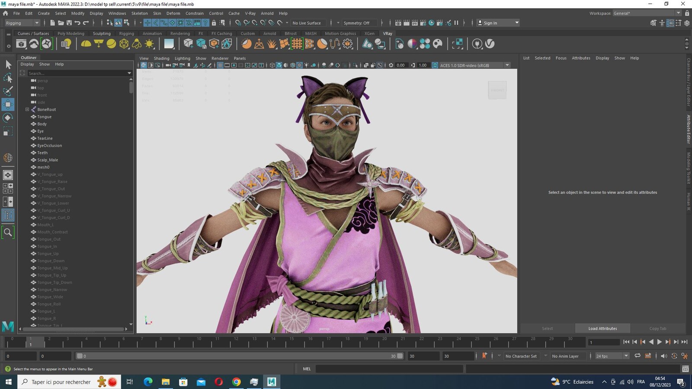Activate the Rotate tool
Viewport: 692px width, 389px height.
pos(8,118)
